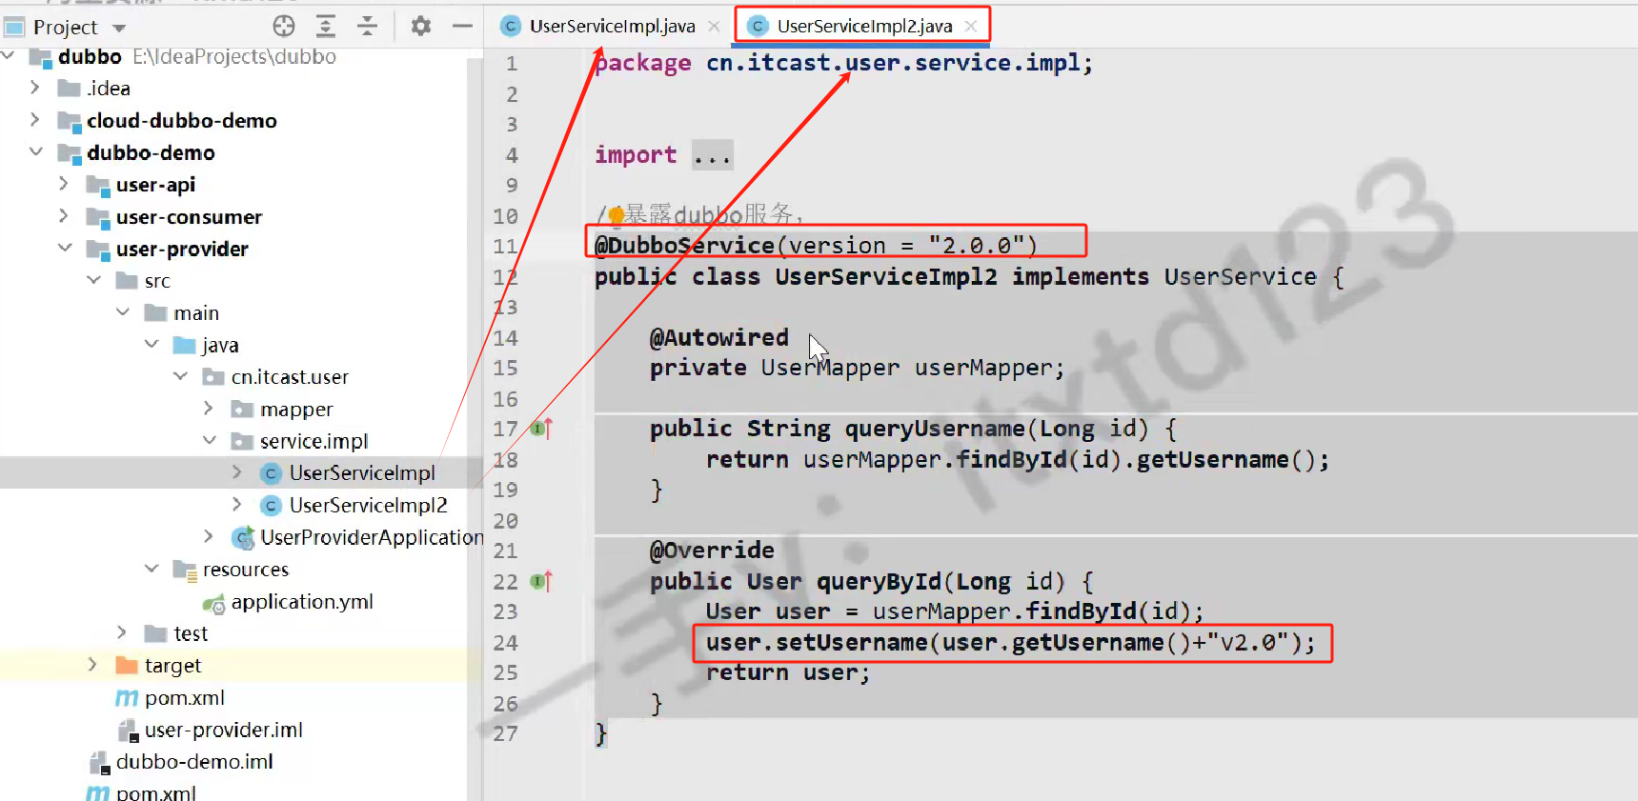Select user-provider pom.xml file
Screen dimensions: 1638x801
pos(185,698)
